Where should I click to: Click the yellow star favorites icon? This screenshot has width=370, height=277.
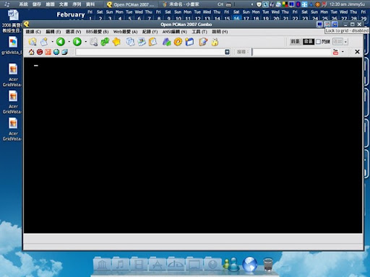(x=116, y=42)
